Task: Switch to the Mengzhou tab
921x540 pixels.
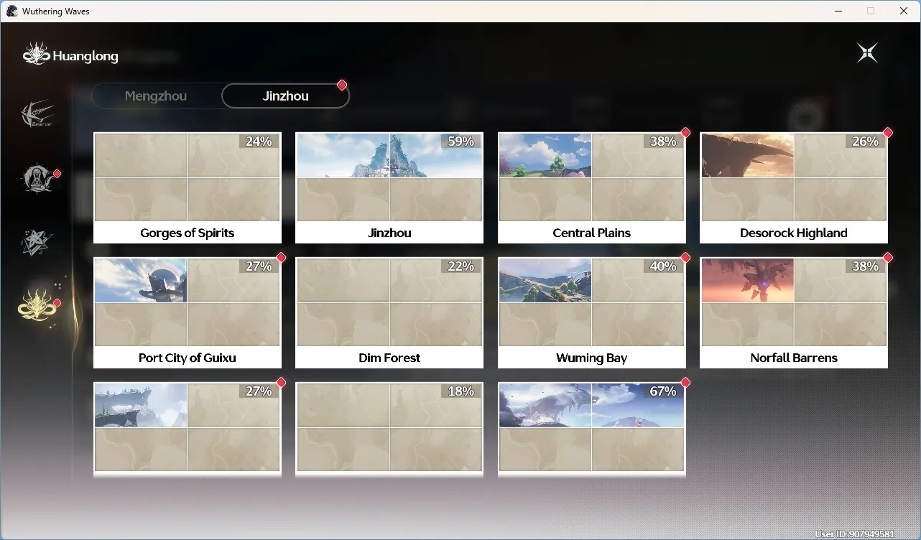Action: point(156,96)
